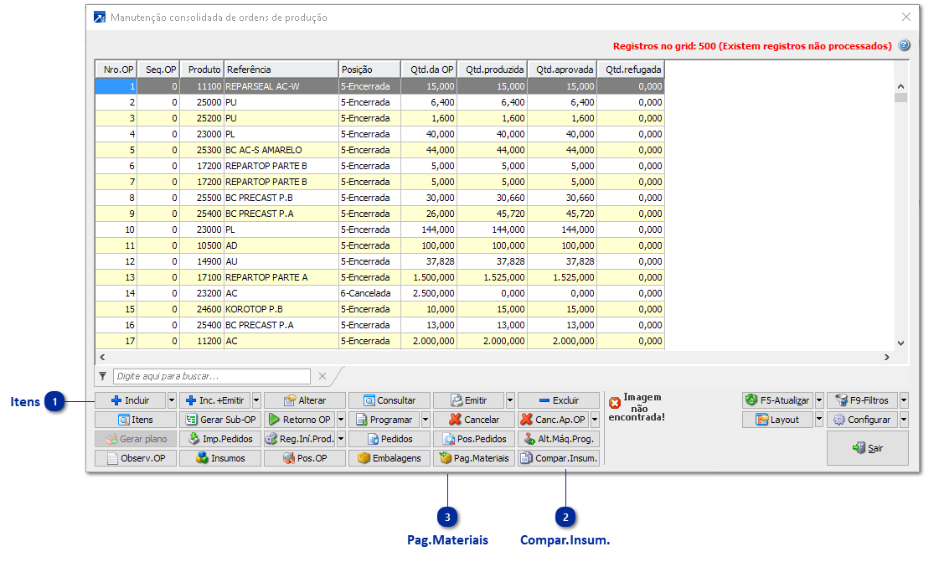939x562 pixels.
Task: Click the Excluir button
Action: coord(559,400)
